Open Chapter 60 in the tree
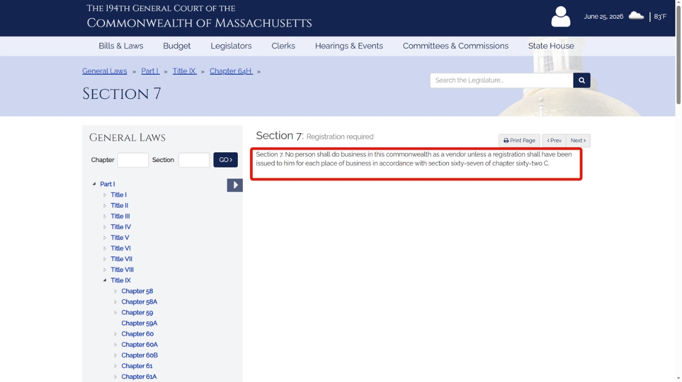The height and width of the screenshot is (382, 682). click(x=137, y=334)
